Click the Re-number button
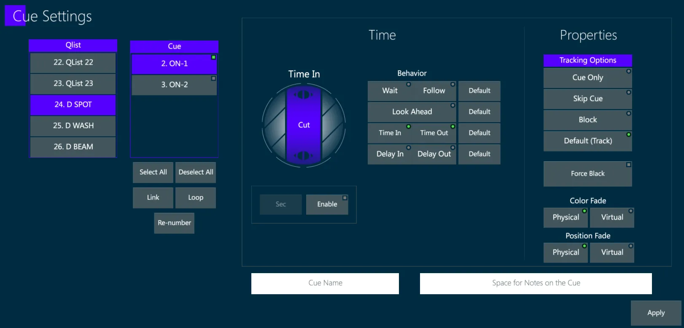The height and width of the screenshot is (328, 684). click(174, 223)
